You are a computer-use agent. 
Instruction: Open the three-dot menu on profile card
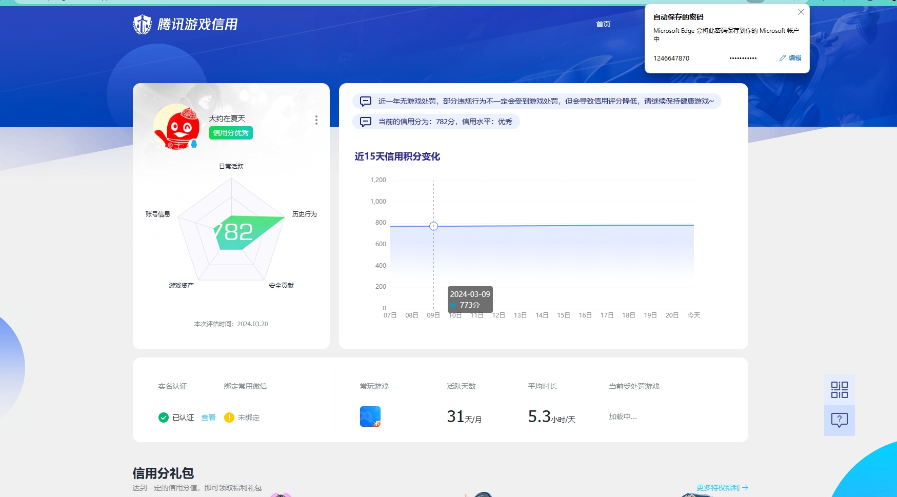[x=316, y=120]
